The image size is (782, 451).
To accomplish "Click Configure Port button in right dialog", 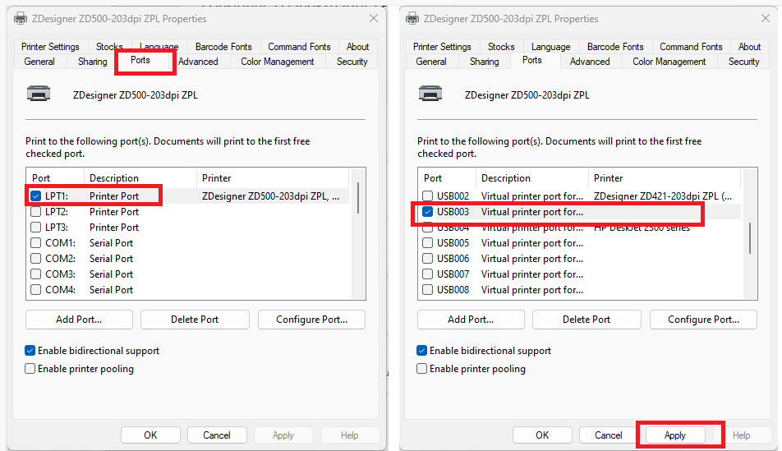I will [x=703, y=320].
